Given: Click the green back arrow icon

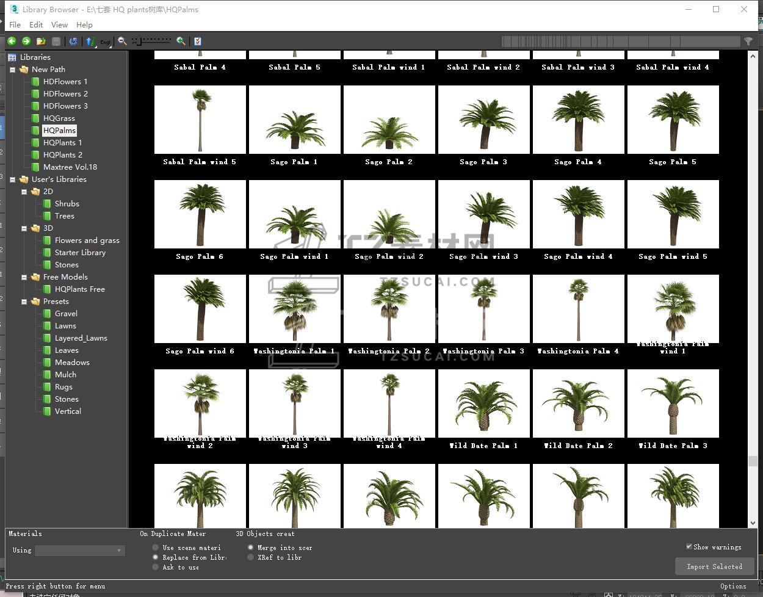Looking at the screenshot, I should pyautogui.click(x=12, y=41).
